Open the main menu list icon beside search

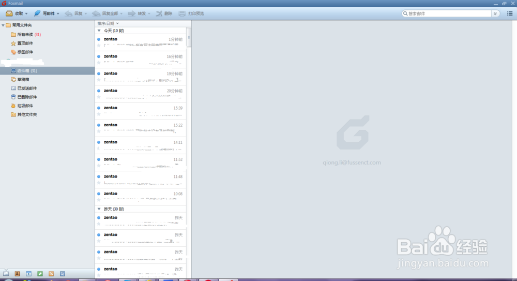pos(510,13)
